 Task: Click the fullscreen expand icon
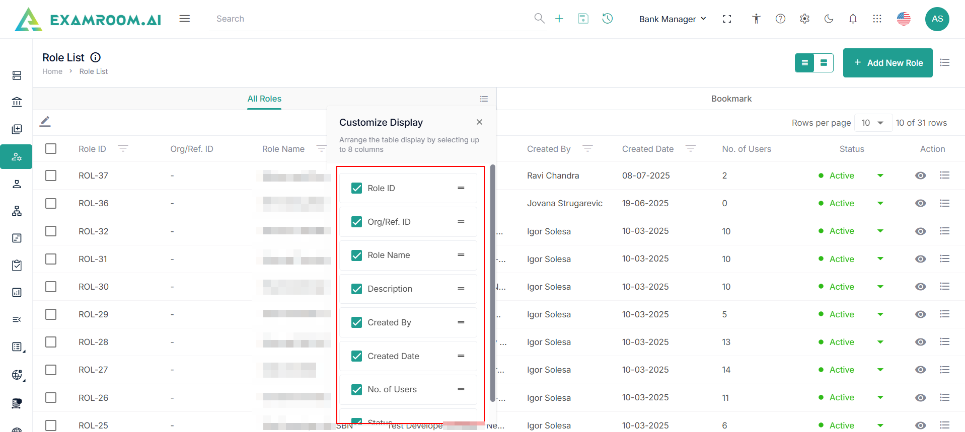pyautogui.click(x=727, y=19)
